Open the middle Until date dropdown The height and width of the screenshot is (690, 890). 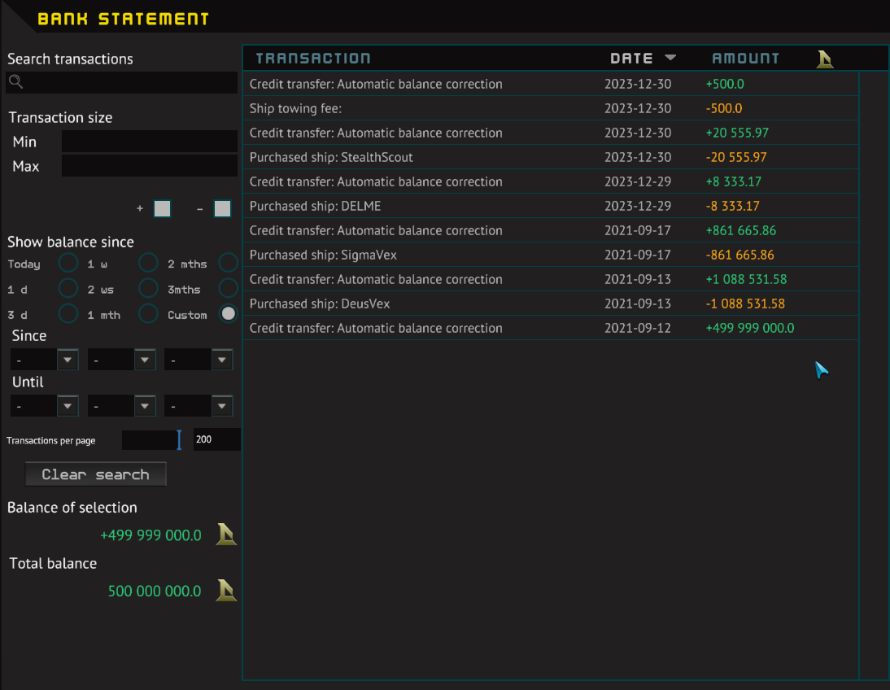[x=145, y=406]
